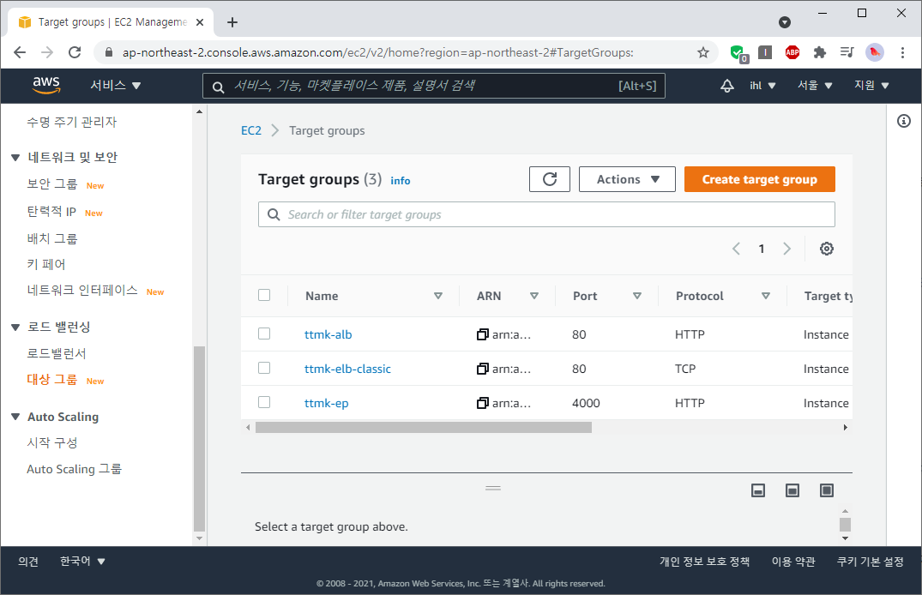Collapse the Auto Scaling section
This screenshot has width=922, height=595.
click(x=15, y=417)
